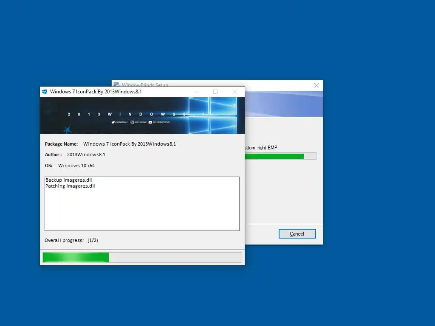Click the WindowBlinds Setup green progress bar
The width and height of the screenshot is (435, 326).
(280, 156)
